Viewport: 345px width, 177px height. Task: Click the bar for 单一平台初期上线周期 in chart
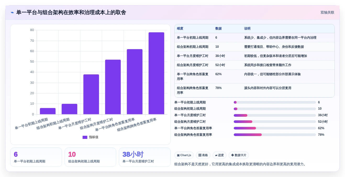[x=48, y=111]
